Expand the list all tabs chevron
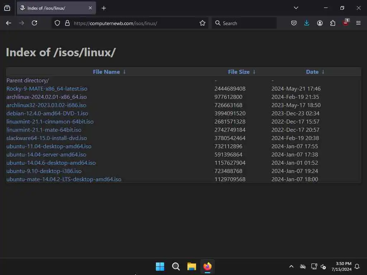 296,8
